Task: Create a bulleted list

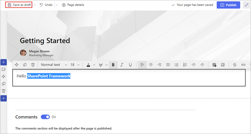Action: point(177,65)
